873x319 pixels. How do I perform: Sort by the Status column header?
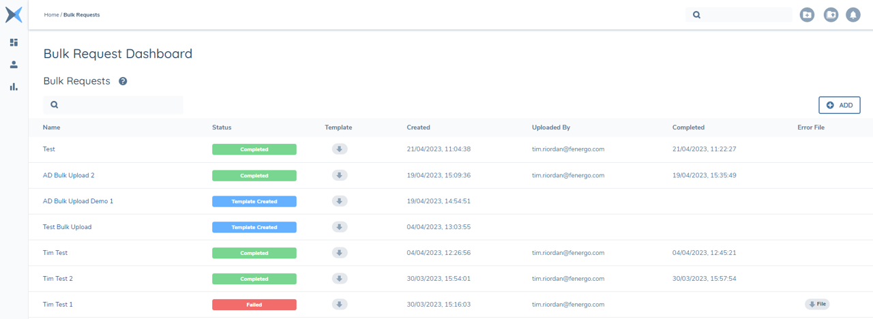222,127
